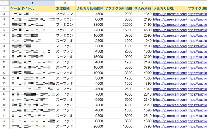Select column F header
The height and width of the screenshot is (129, 207).
[x=169, y=3]
